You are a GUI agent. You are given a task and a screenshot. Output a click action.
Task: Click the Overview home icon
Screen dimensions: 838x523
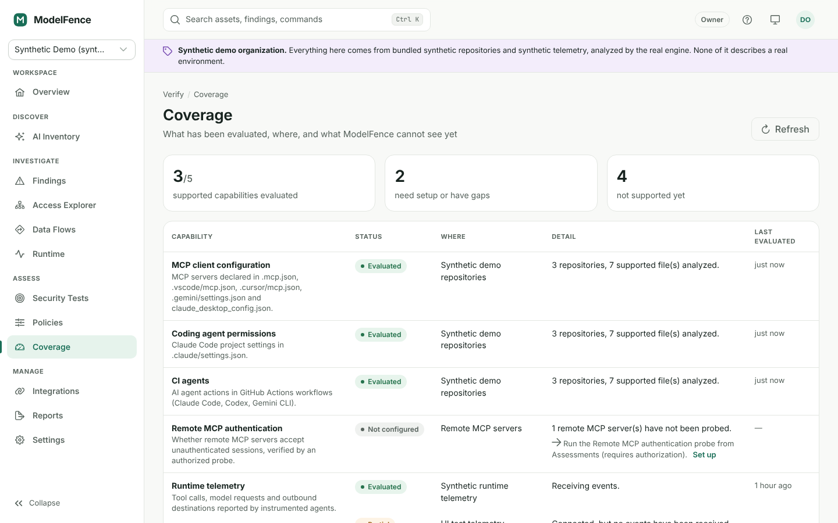click(x=20, y=92)
